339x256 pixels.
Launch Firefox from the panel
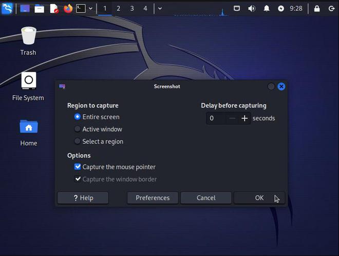68,9
